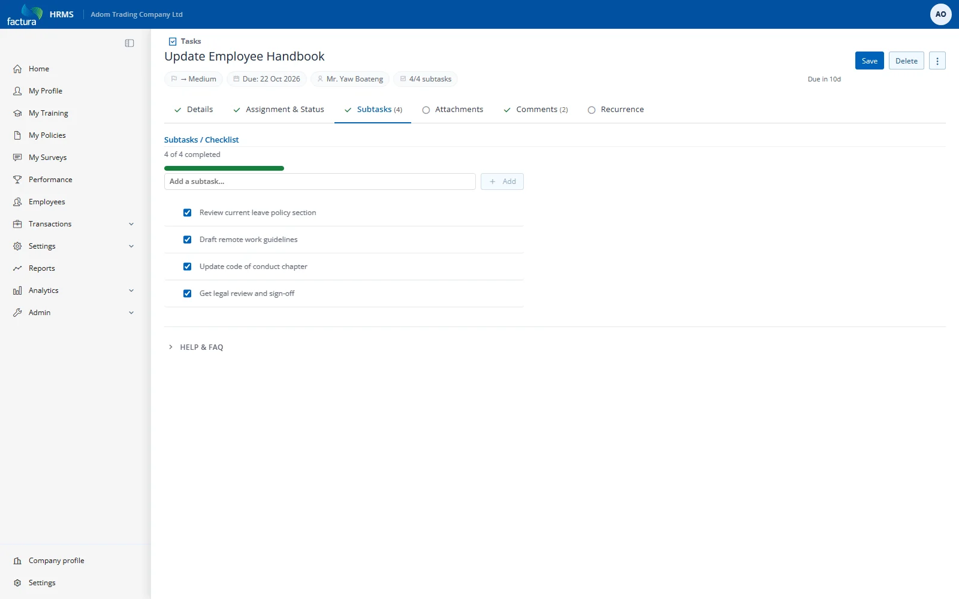Click the Tasks breadcrumb checkbox icon
The height and width of the screenshot is (599, 959).
(x=173, y=41)
